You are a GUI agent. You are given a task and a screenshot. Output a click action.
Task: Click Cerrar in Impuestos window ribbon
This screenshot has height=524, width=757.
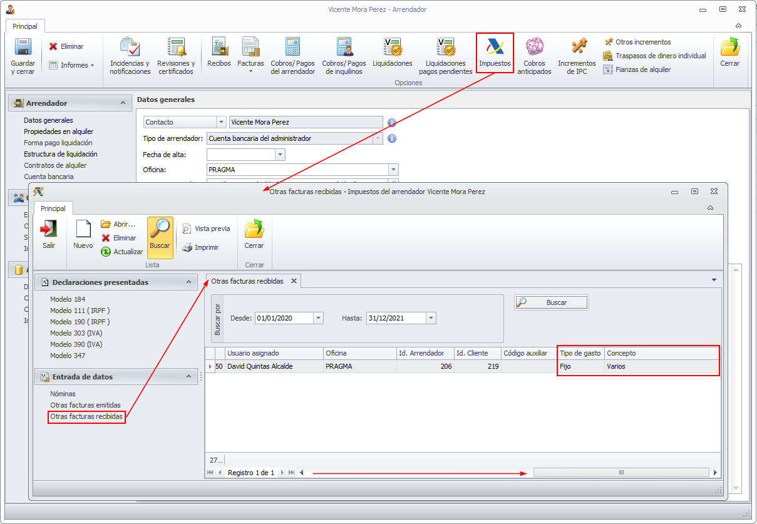coord(254,235)
